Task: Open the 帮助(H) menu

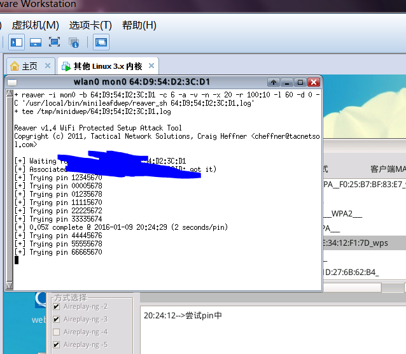Action: point(139,25)
